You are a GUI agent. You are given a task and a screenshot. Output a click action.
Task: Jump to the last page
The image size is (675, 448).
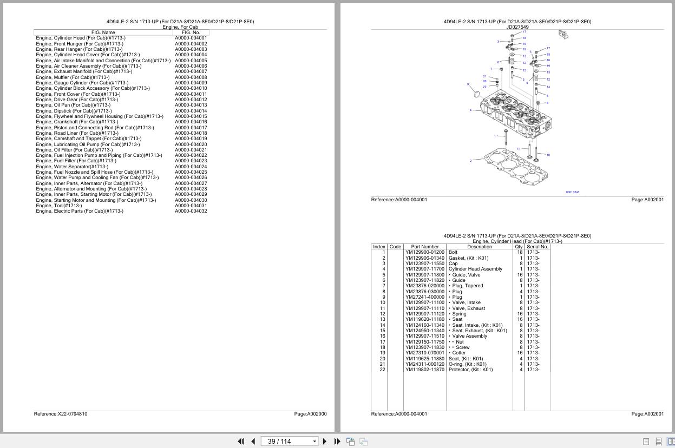(337, 442)
